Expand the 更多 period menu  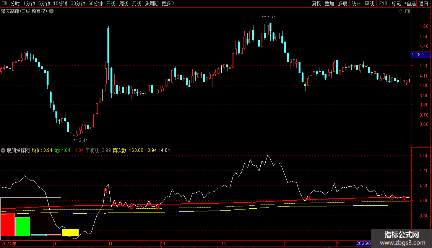point(168,3)
